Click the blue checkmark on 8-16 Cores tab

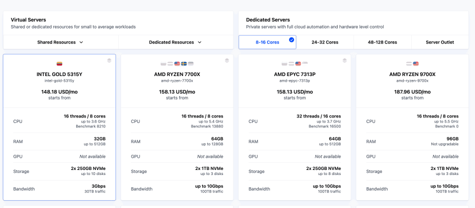coord(291,40)
